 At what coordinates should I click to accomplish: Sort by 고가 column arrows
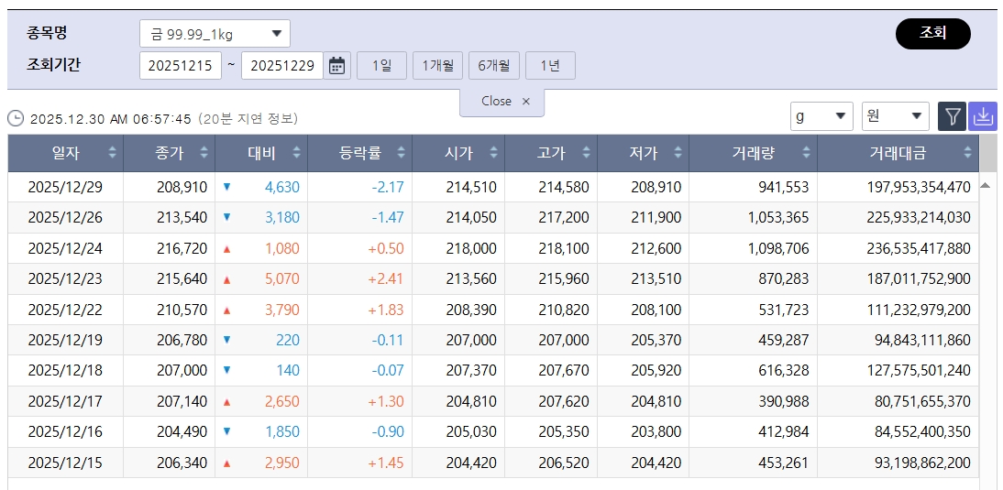(x=586, y=153)
